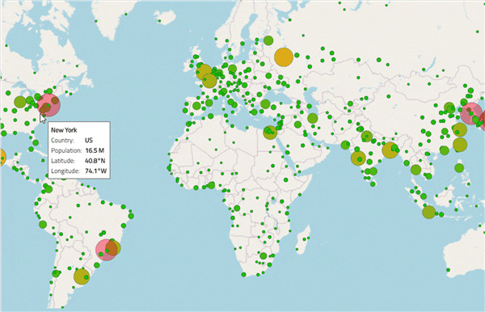Select the green Bangkok bubble in Thailand
The width and height of the screenshot is (485, 312).
(415, 170)
